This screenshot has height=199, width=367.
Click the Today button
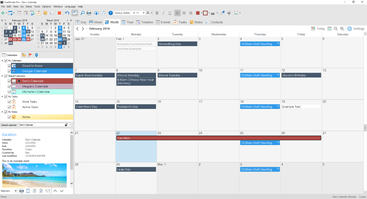(x=318, y=29)
